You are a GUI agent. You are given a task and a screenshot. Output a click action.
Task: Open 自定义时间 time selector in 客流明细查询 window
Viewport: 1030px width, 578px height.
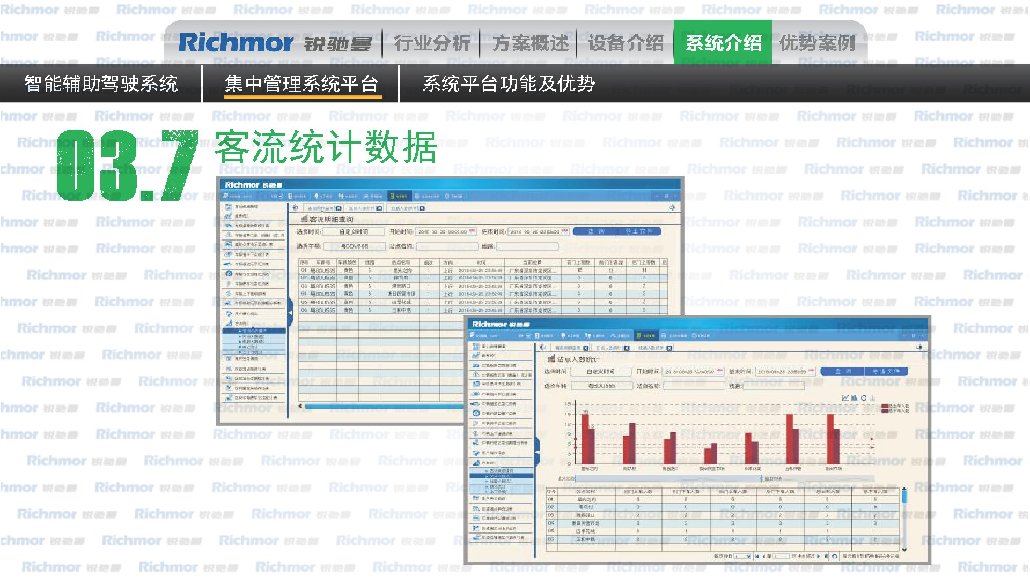point(354,232)
